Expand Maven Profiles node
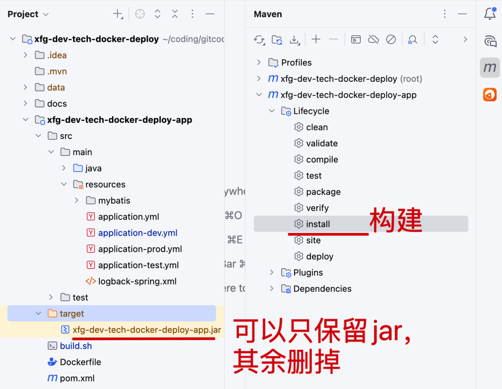502x389 pixels. pyautogui.click(x=259, y=62)
